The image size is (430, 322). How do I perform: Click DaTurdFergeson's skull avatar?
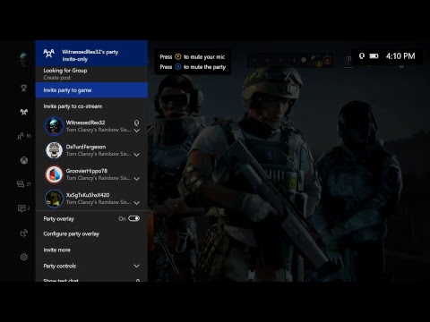(x=54, y=150)
